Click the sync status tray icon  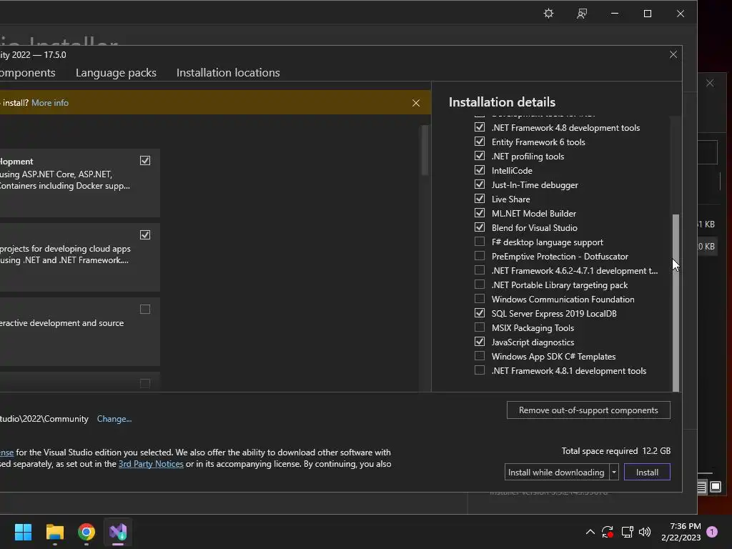coord(608,532)
